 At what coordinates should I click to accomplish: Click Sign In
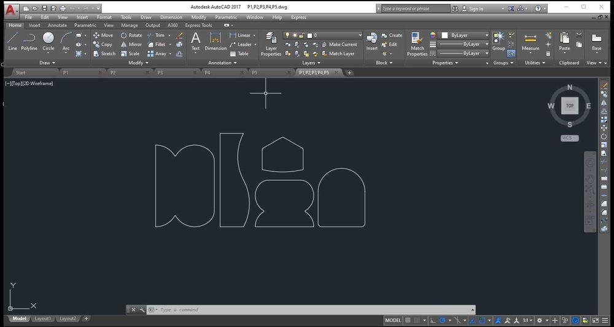point(472,9)
